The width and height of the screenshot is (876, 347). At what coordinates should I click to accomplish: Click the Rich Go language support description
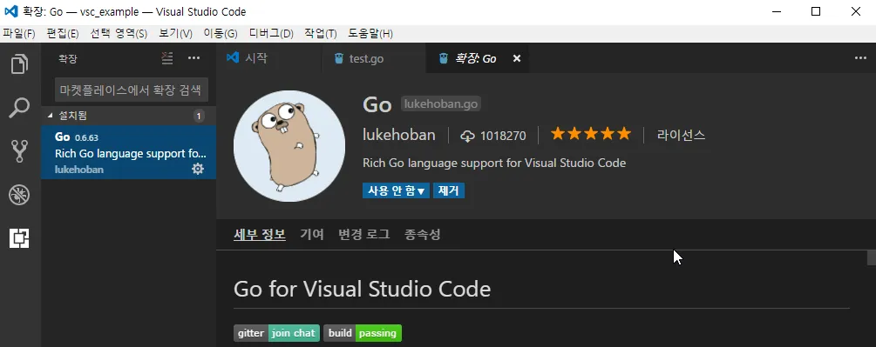(x=494, y=163)
